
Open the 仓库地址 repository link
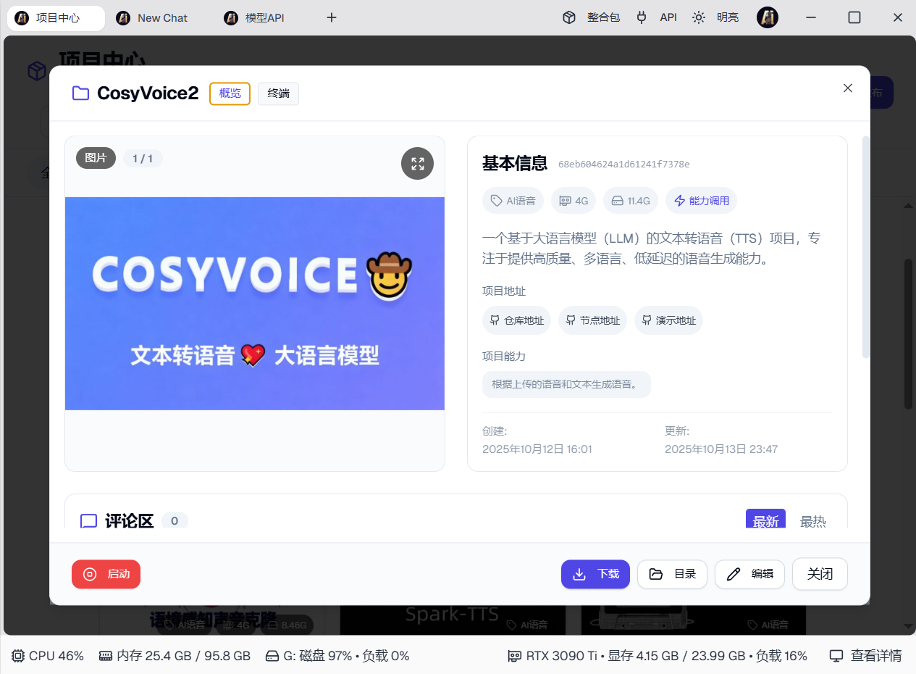coord(516,320)
